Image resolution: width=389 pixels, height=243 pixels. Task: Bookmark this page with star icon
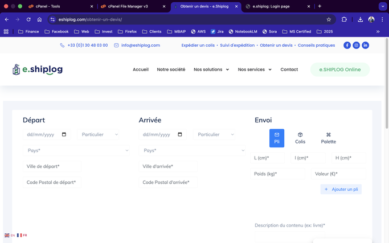[329, 19]
